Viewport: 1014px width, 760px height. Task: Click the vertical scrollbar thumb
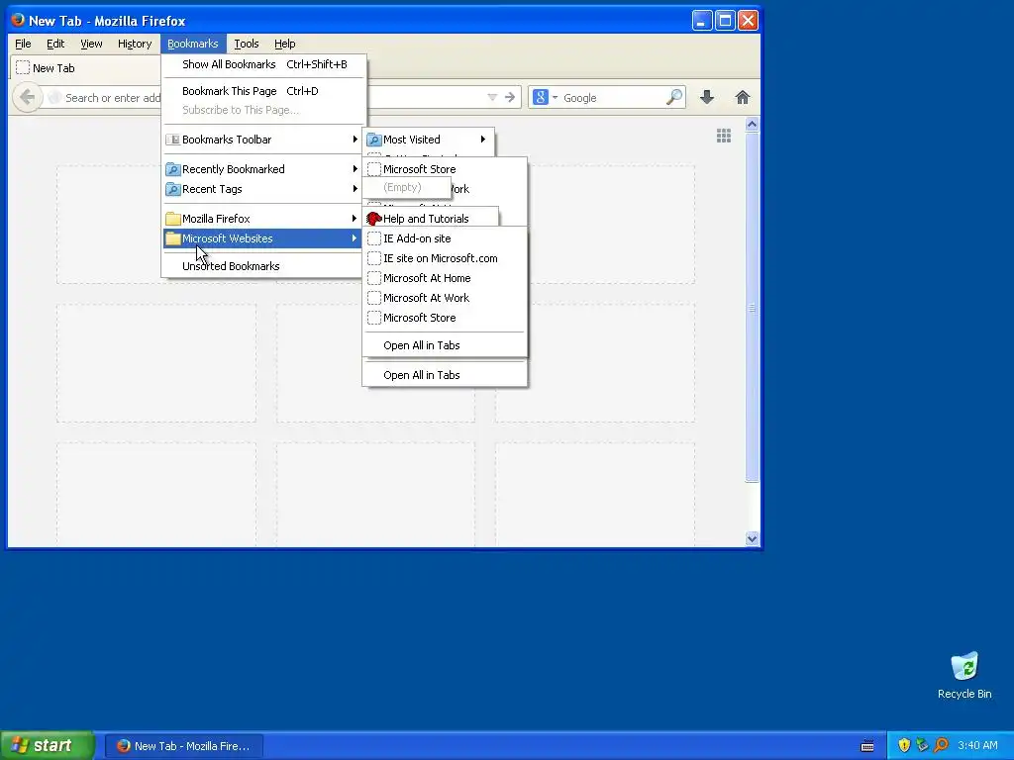point(752,307)
